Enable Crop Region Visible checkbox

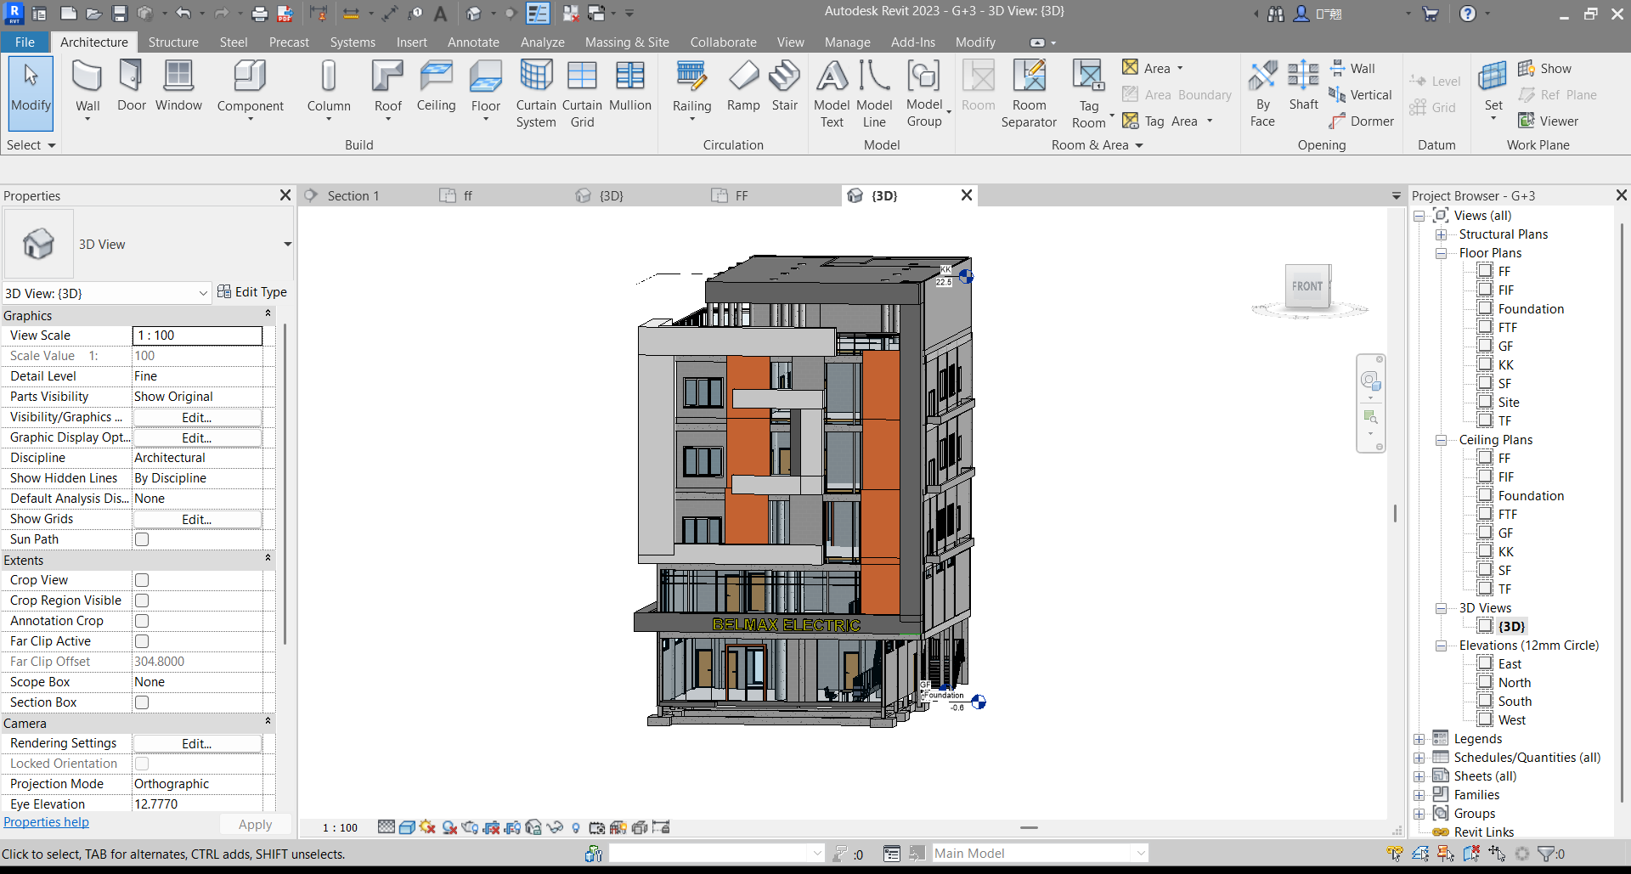click(142, 601)
